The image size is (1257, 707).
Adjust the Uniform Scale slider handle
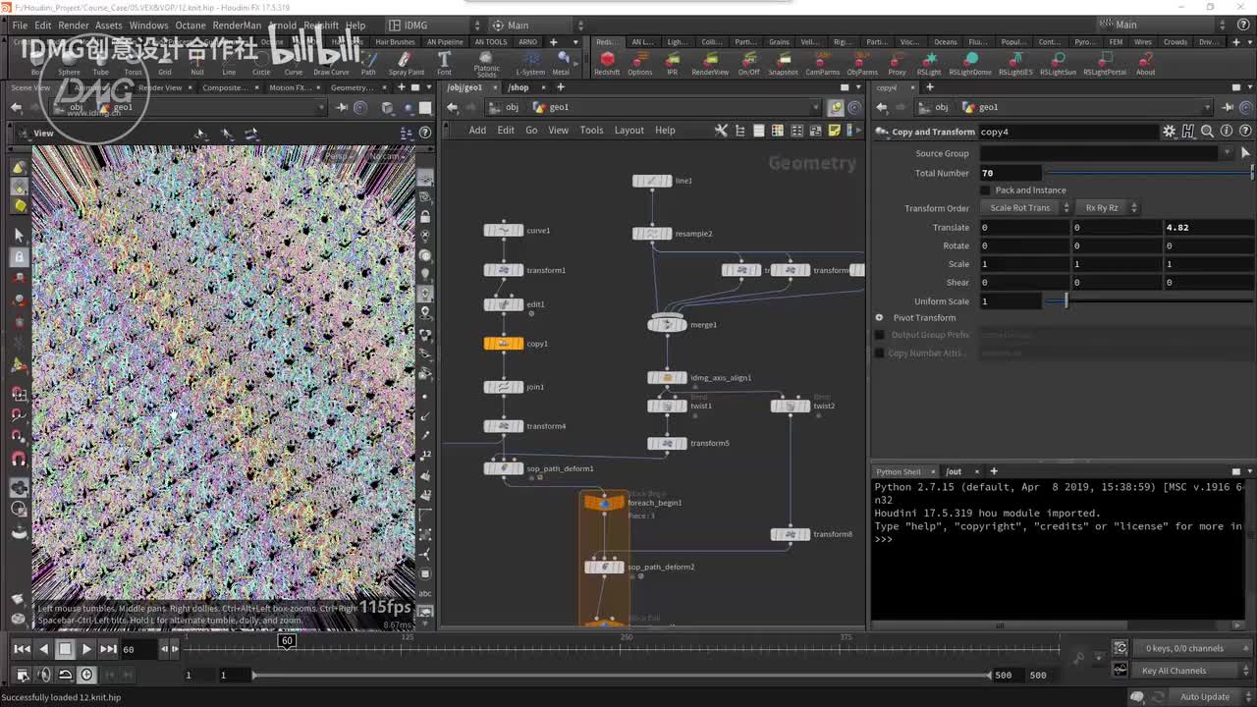click(x=1066, y=301)
